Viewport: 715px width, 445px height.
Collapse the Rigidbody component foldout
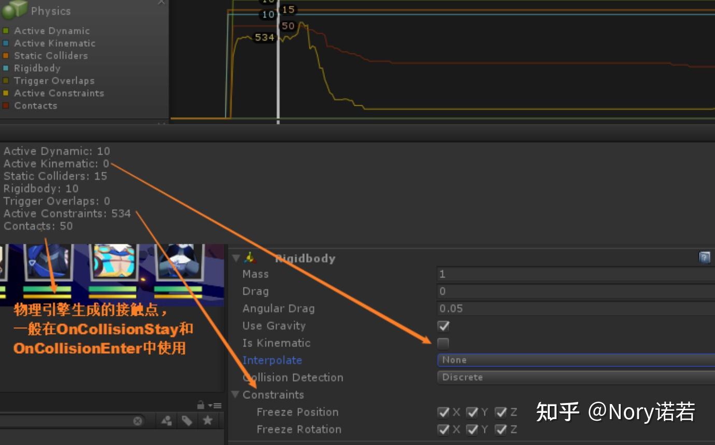click(236, 258)
